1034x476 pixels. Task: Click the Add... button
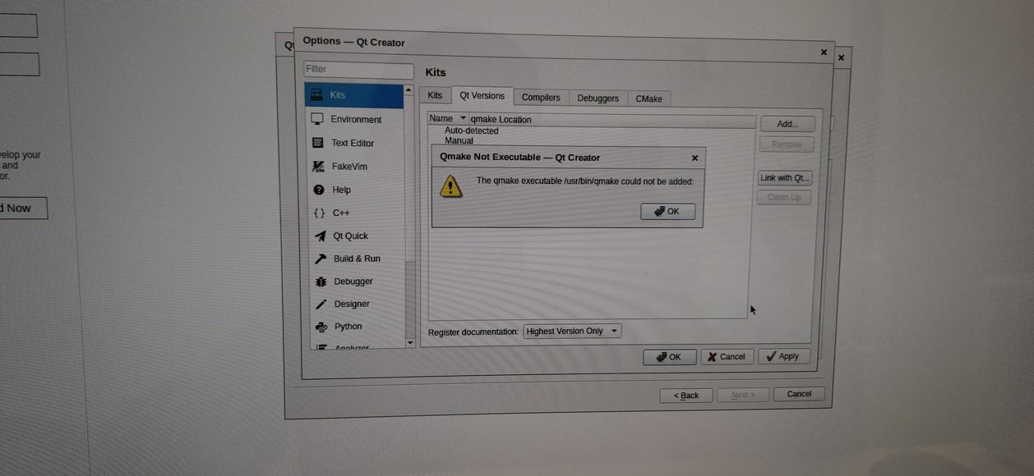787,124
